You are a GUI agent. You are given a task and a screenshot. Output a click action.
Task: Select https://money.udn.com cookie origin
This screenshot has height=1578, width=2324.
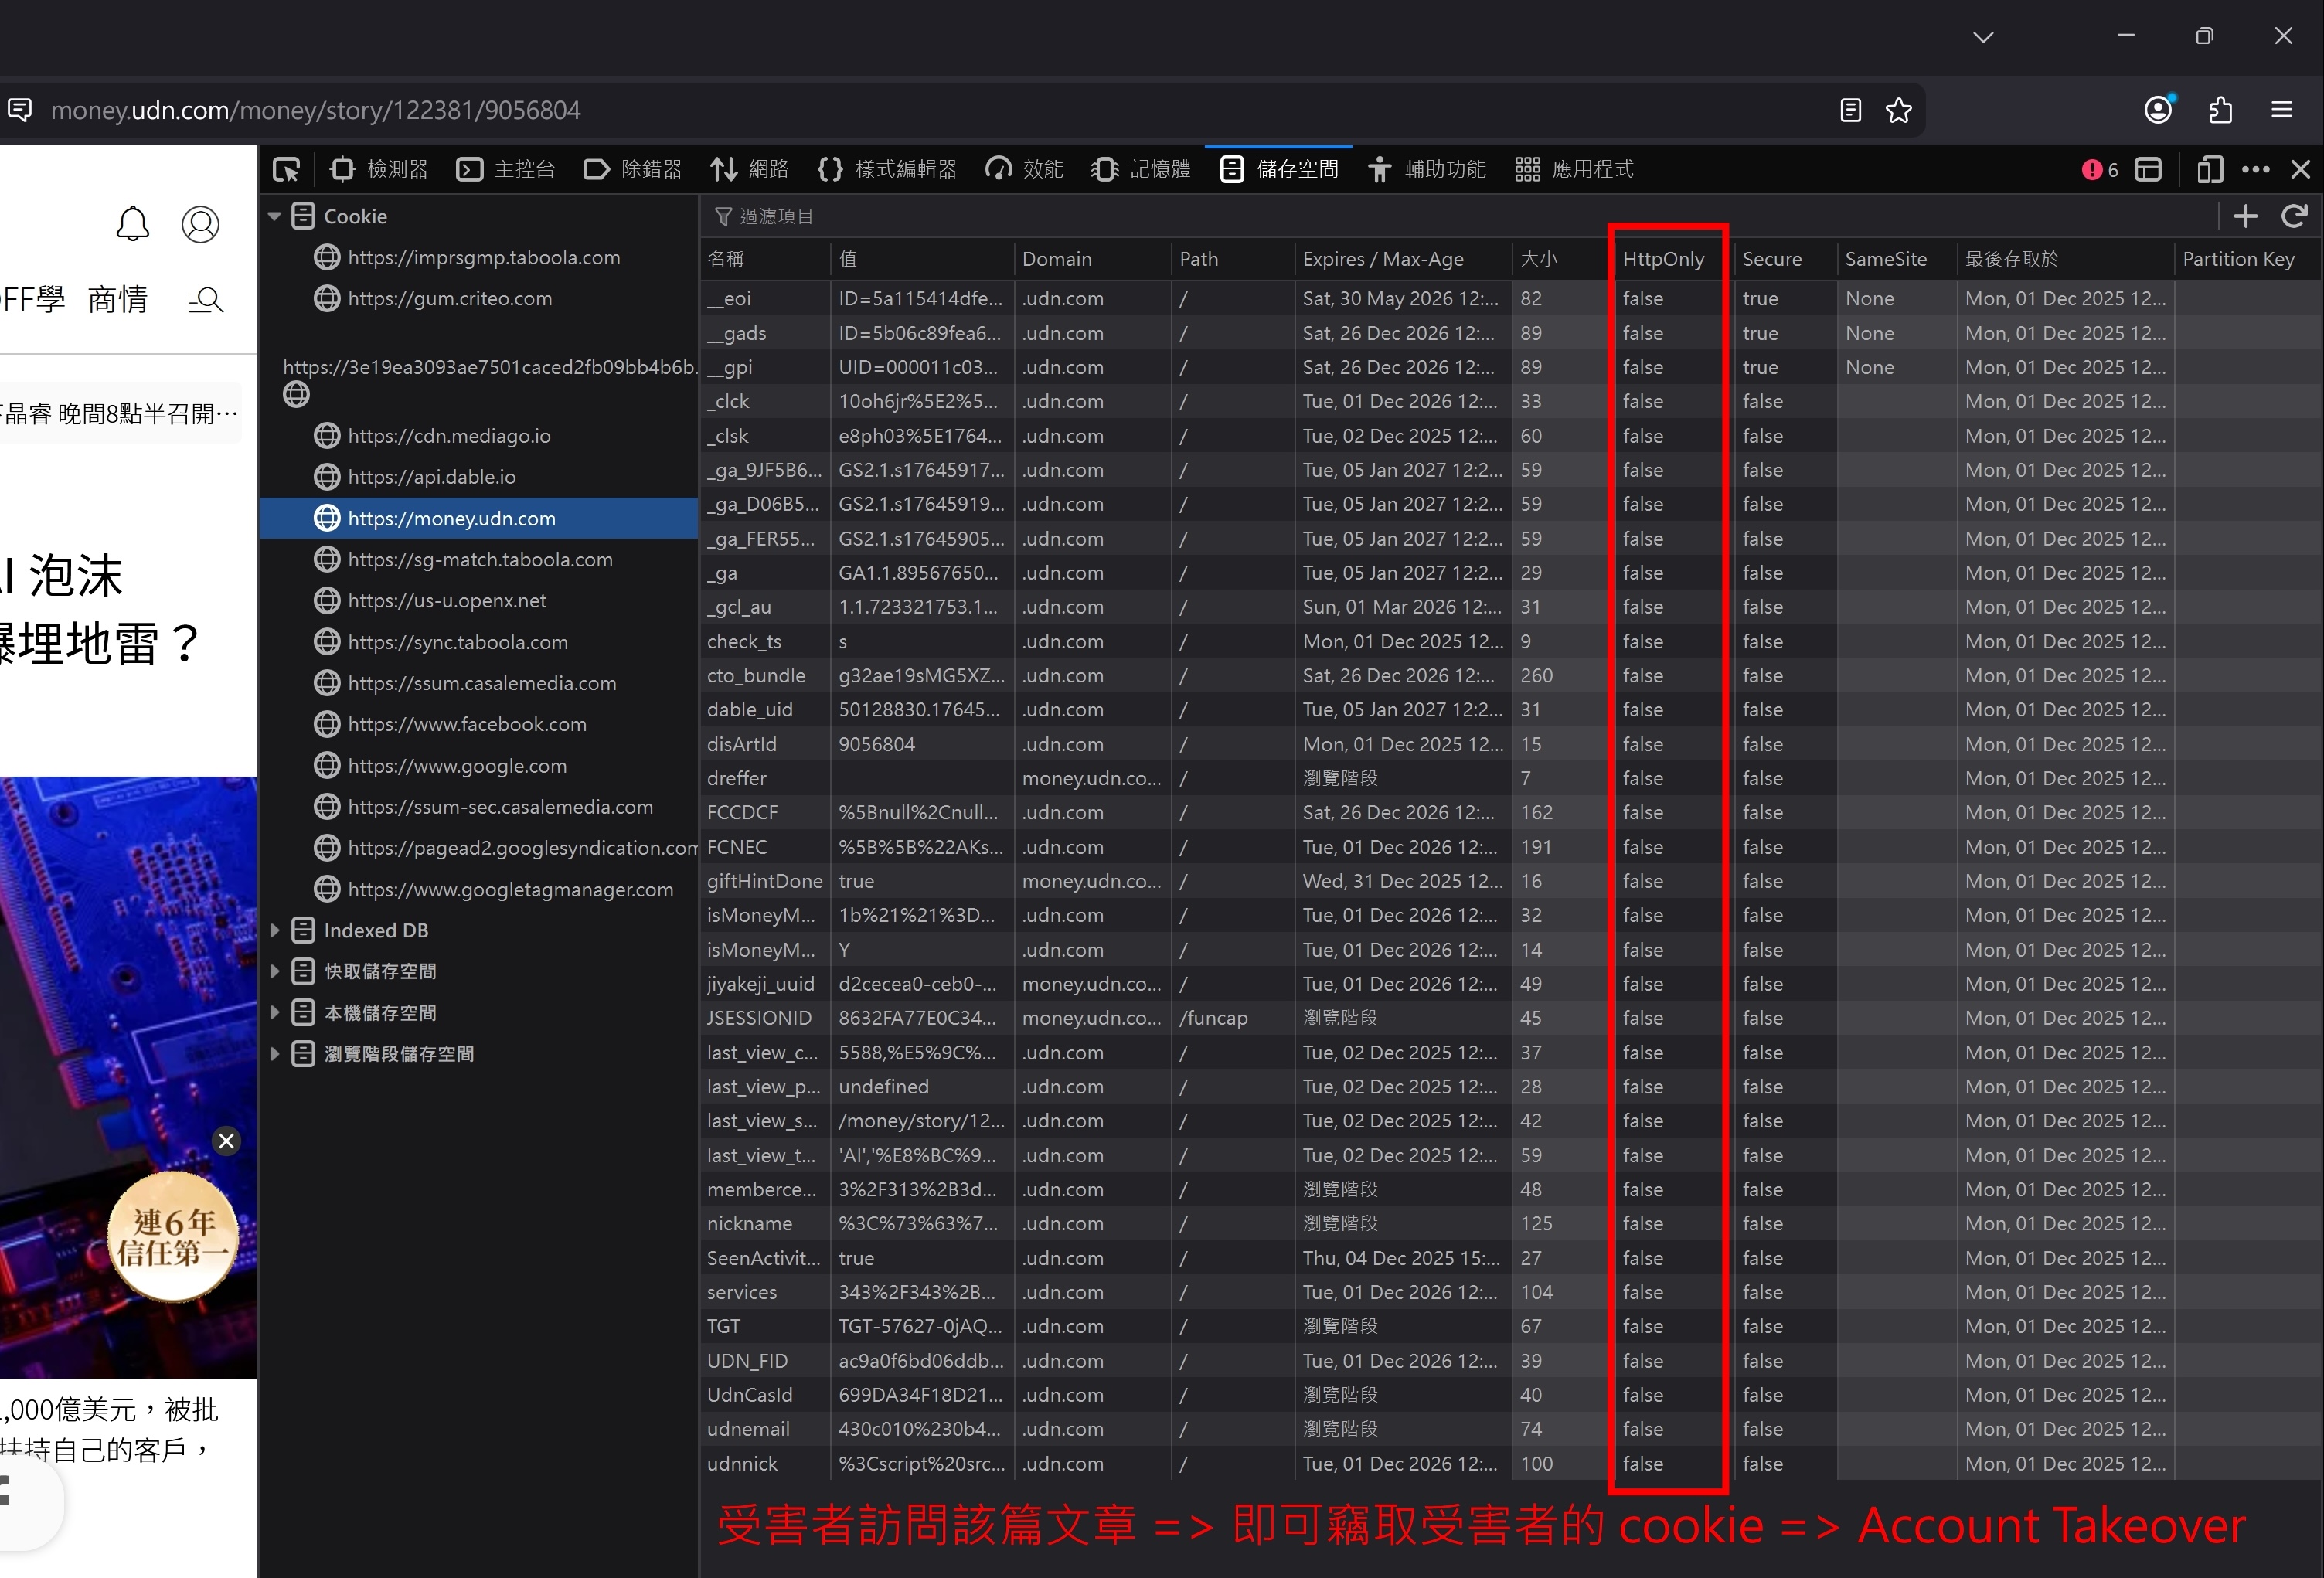coord(478,518)
